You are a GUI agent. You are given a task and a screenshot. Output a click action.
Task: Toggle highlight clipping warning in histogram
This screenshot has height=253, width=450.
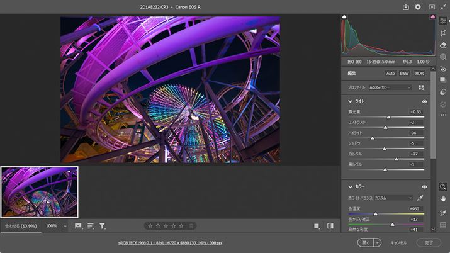[x=432, y=17]
